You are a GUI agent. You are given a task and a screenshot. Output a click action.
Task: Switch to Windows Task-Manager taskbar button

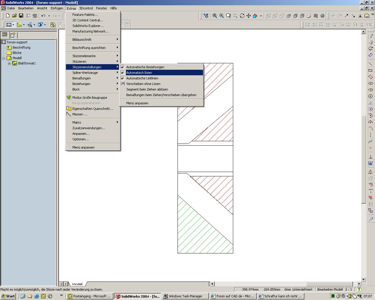coord(185,296)
